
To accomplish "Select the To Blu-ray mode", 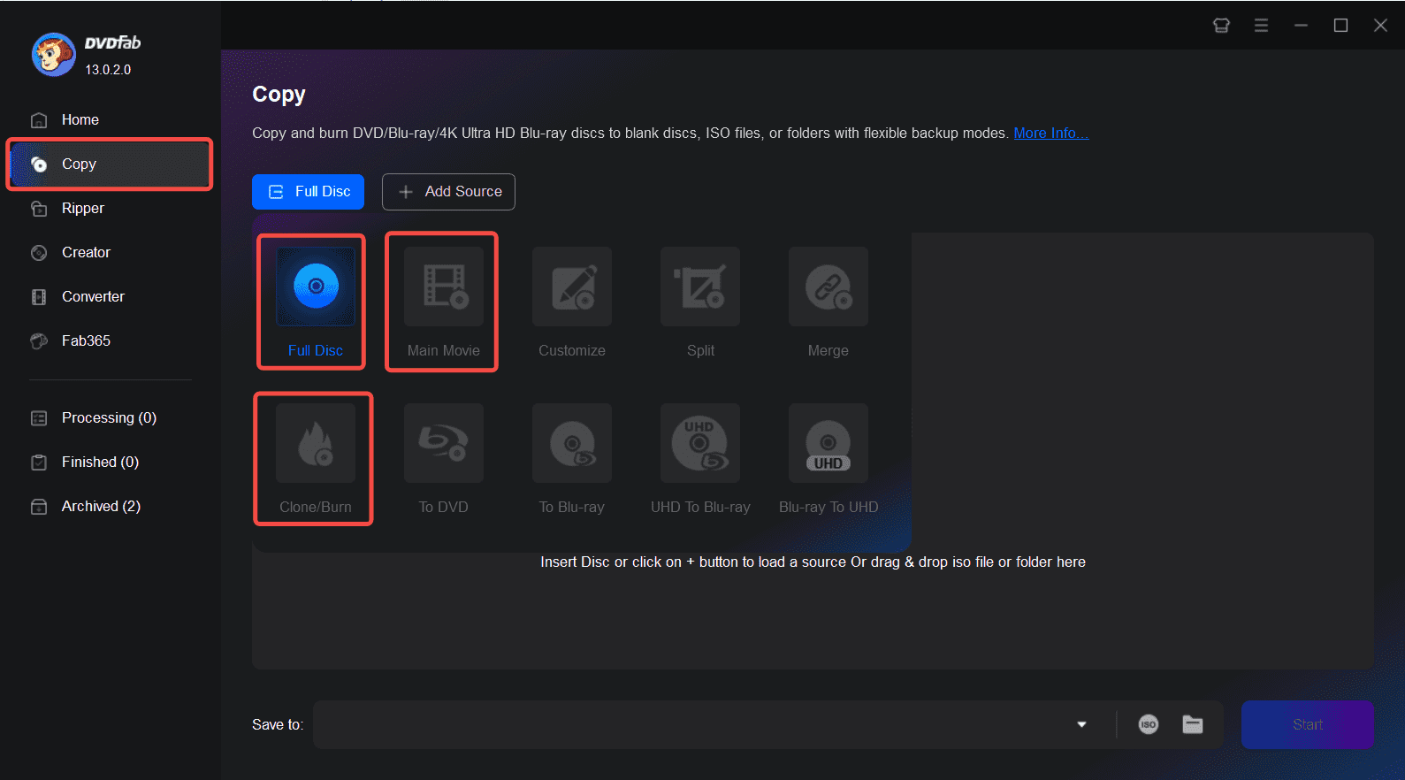I will point(572,443).
